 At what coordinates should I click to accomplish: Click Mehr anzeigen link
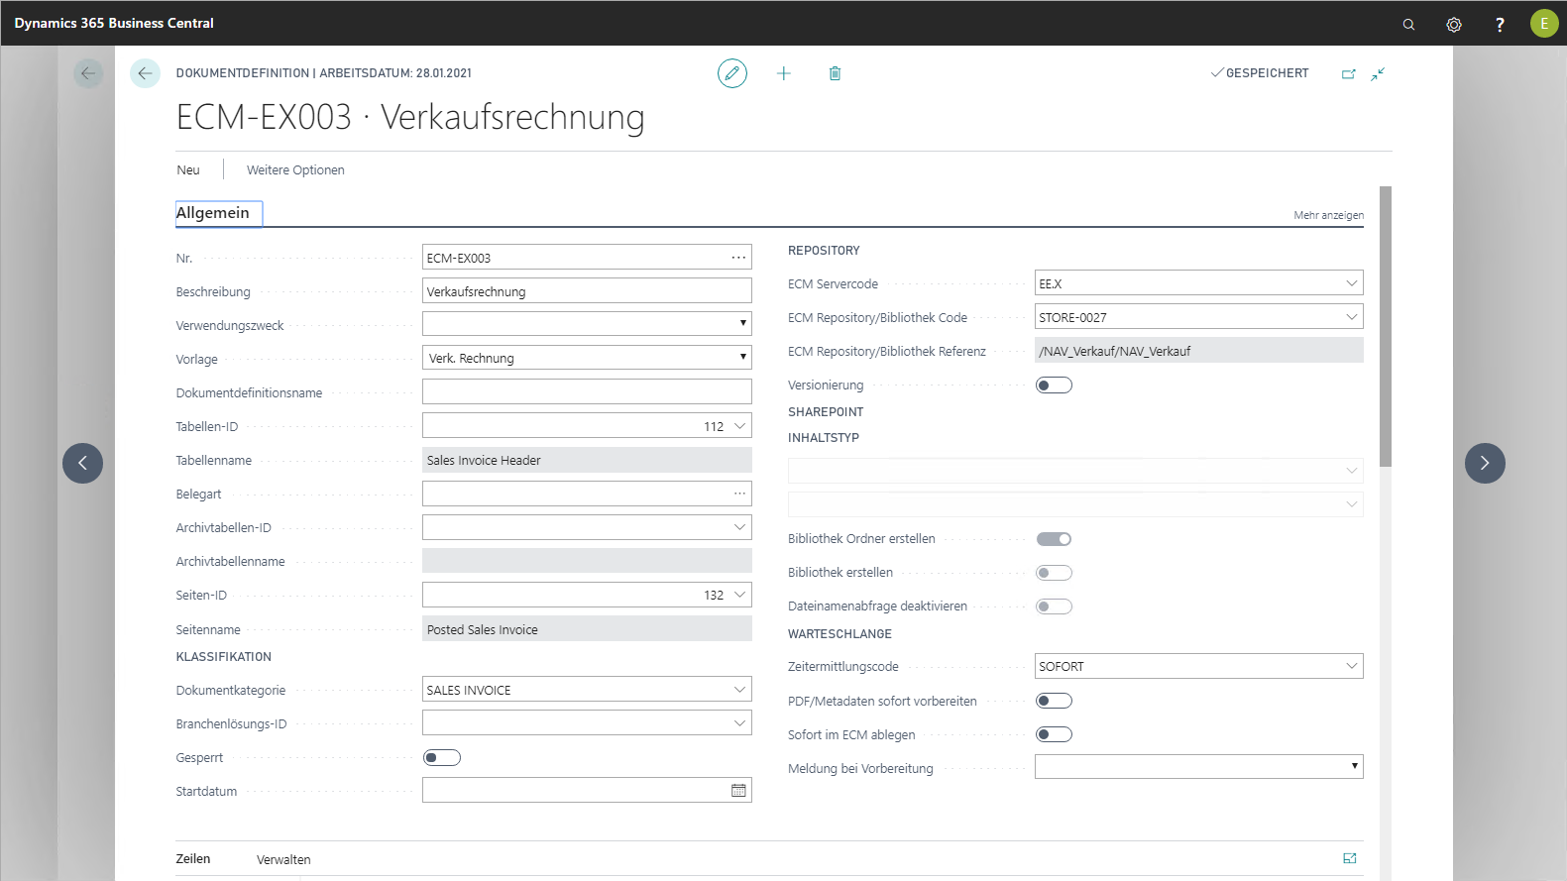pyautogui.click(x=1328, y=215)
